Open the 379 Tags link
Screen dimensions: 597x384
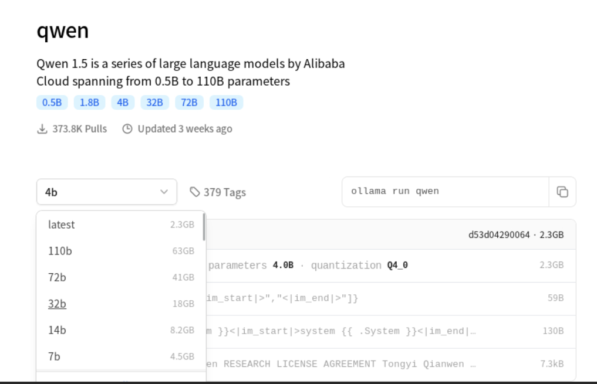point(224,192)
